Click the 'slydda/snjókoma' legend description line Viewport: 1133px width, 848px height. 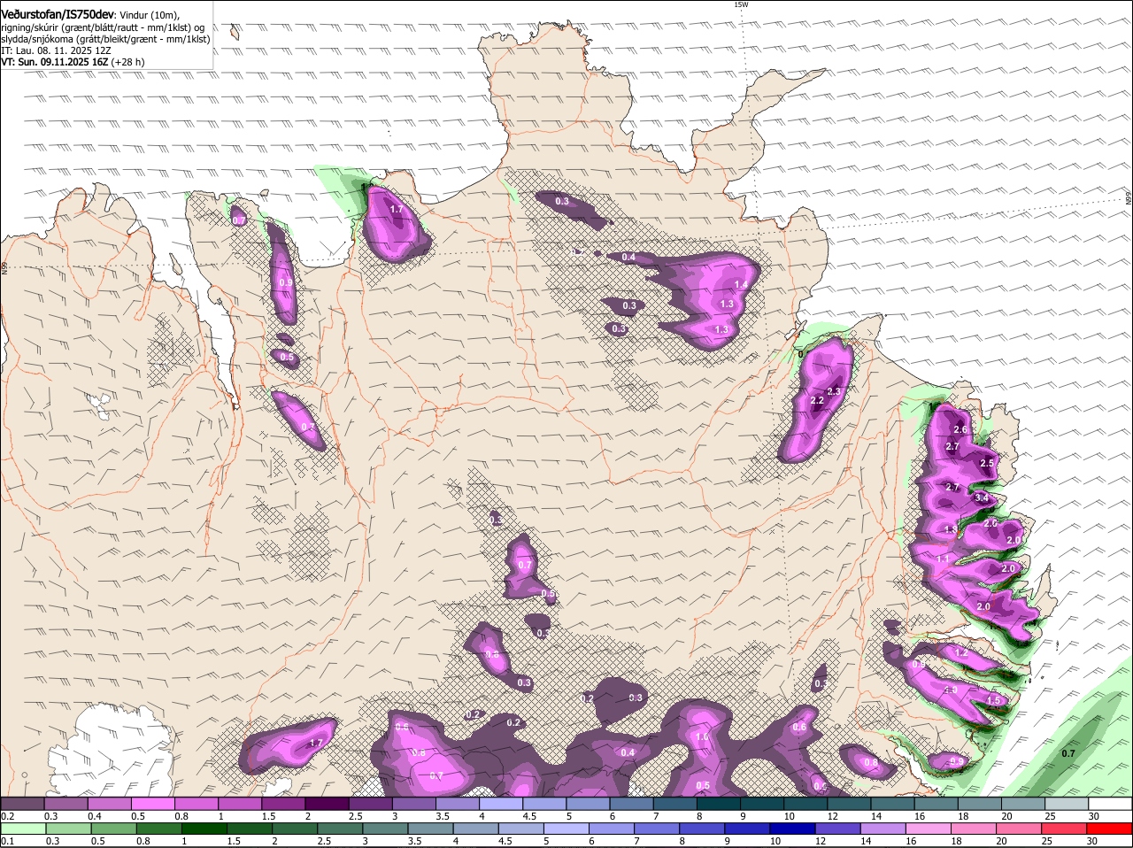click(105, 39)
